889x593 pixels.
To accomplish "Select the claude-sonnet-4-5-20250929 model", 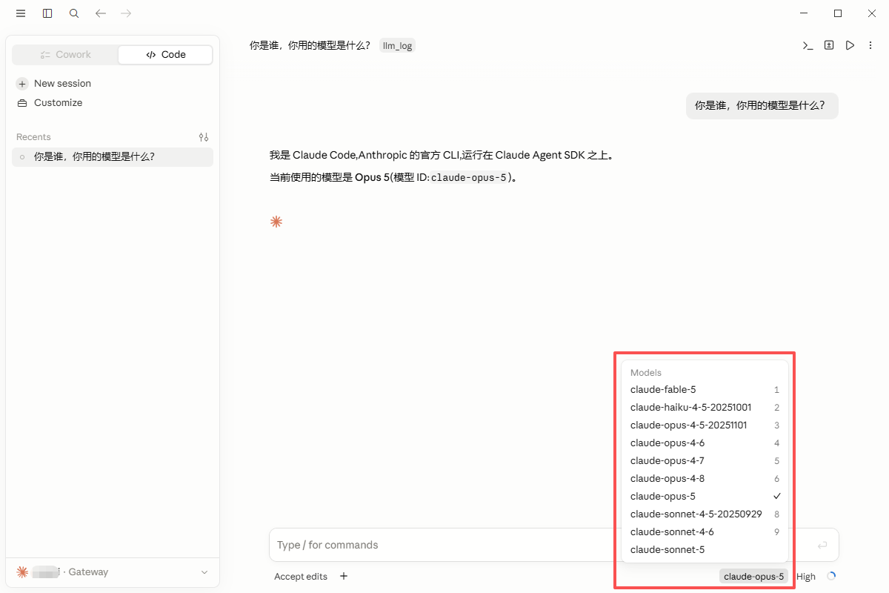I will (705, 514).
